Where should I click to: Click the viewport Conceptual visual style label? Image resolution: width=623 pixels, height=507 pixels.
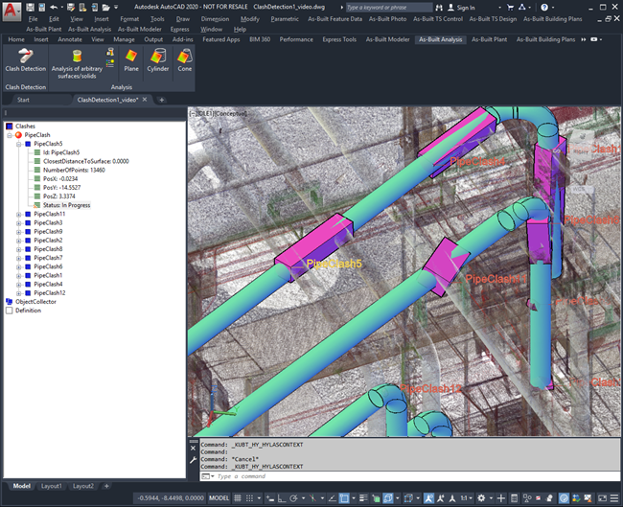point(230,114)
